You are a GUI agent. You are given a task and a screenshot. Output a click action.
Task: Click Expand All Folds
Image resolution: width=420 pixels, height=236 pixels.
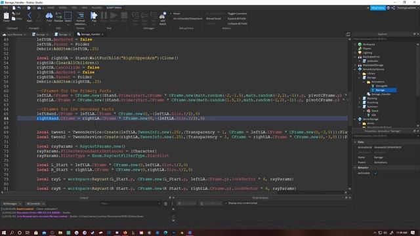tap(237, 19)
